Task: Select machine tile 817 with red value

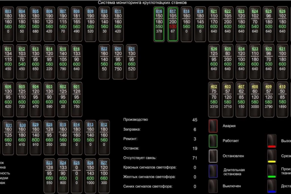Action: click(x=173, y=24)
